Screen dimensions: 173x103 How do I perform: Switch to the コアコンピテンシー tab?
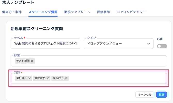coord(131,12)
